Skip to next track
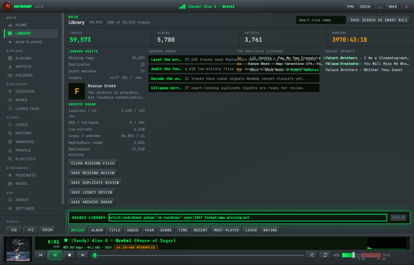The width and height of the screenshot is (414, 265). pyautogui.click(x=83, y=255)
